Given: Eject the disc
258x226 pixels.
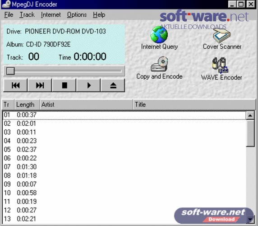Looking at the screenshot, I should tap(113, 85).
